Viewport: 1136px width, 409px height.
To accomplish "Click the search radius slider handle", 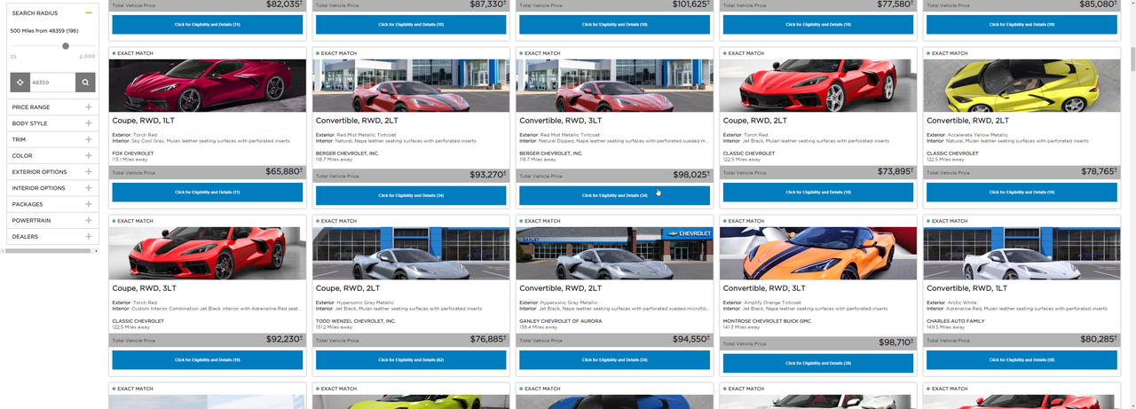I will click(x=66, y=46).
